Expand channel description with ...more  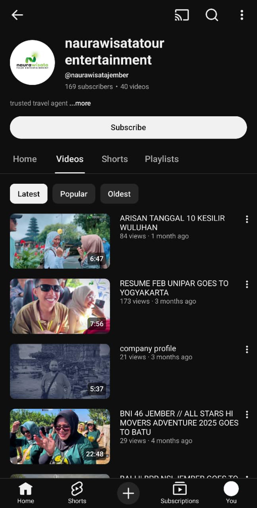coord(80,103)
